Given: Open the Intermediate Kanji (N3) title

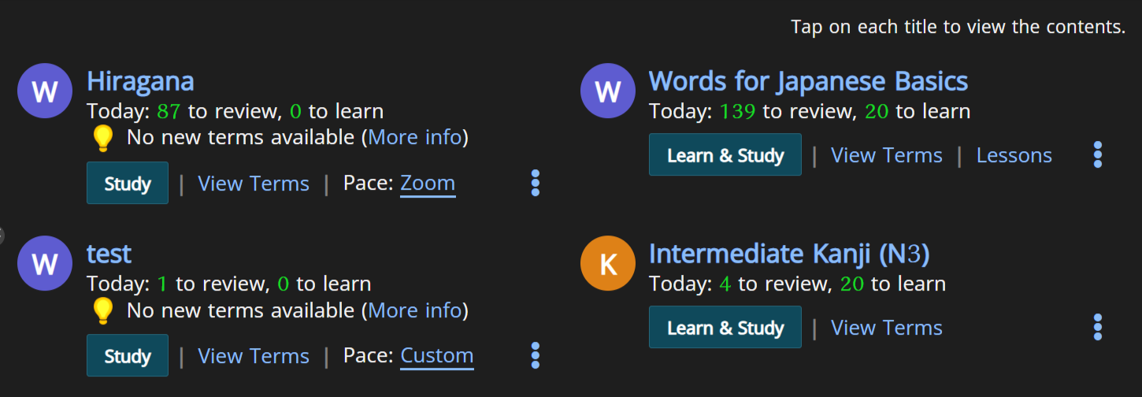Looking at the screenshot, I should tap(789, 254).
